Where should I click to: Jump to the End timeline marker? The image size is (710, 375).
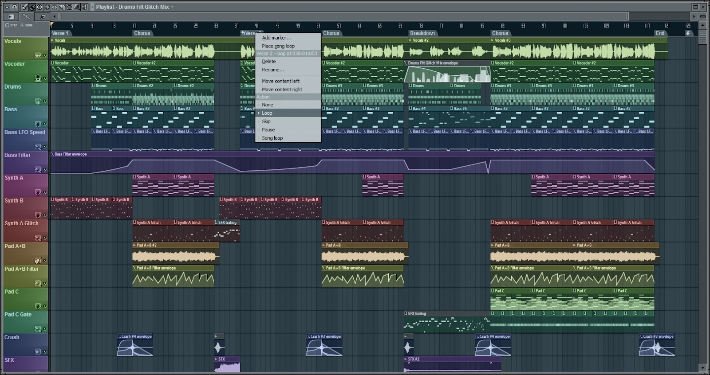660,33
